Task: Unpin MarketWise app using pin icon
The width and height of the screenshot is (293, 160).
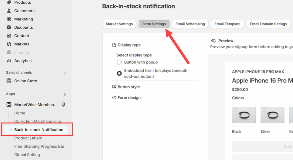Action: click(64, 105)
